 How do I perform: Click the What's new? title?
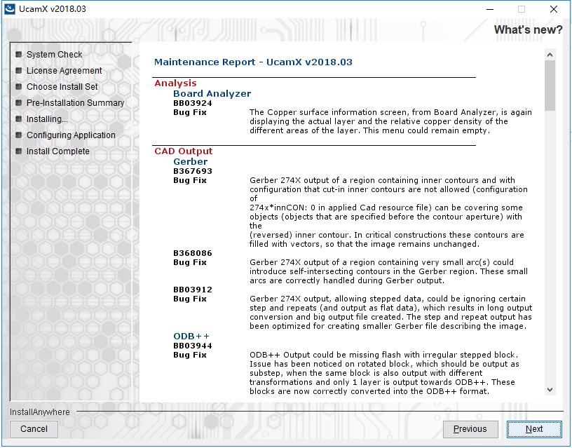tap(529, 29)
